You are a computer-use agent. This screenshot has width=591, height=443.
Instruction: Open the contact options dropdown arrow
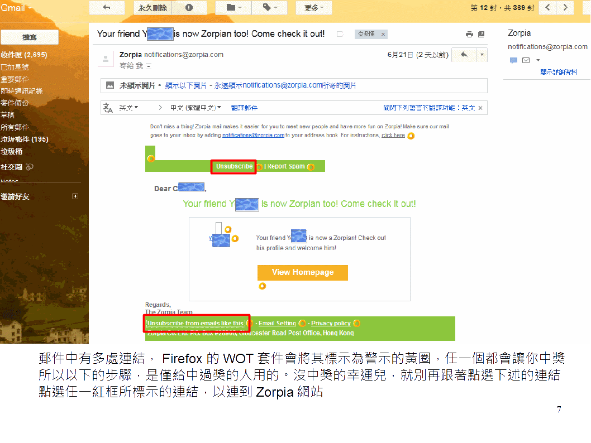click(538, 60)
